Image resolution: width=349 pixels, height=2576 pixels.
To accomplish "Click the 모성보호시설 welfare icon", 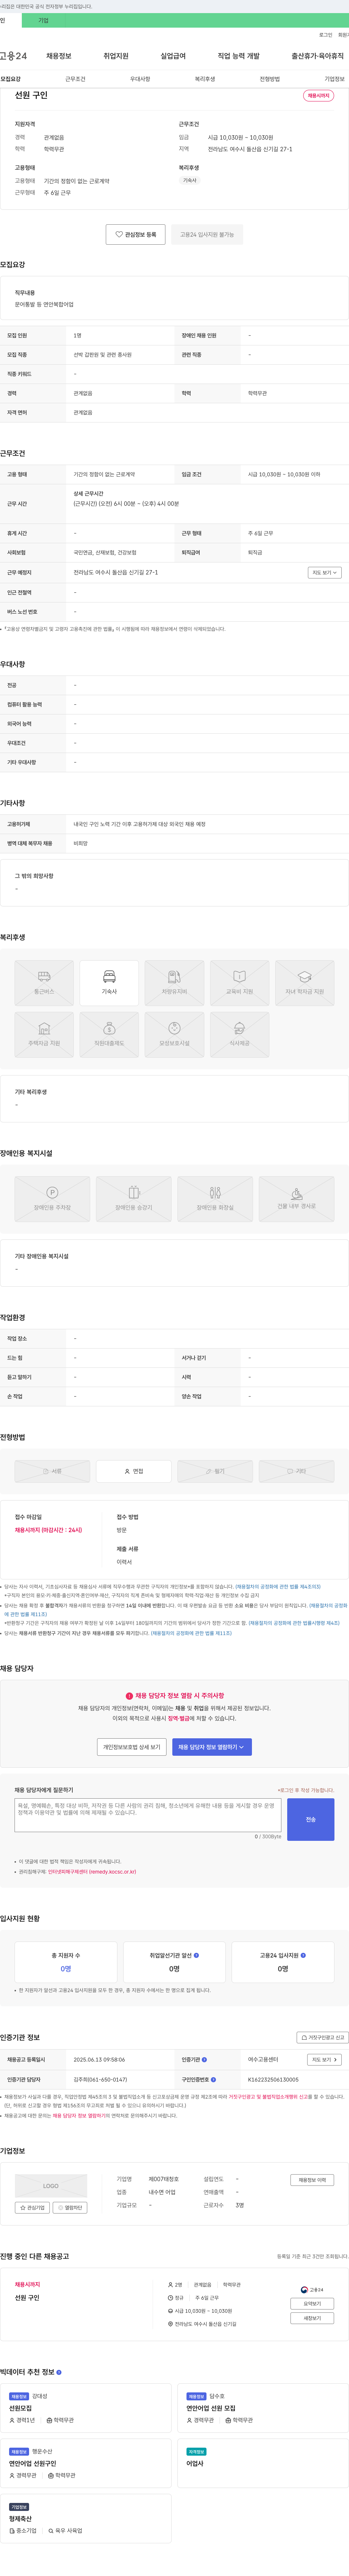I will point(174,1035).
